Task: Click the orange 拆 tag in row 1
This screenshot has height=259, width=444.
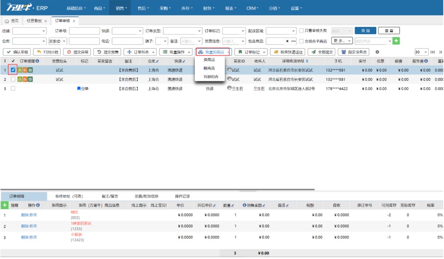Action: pos(25,70)
